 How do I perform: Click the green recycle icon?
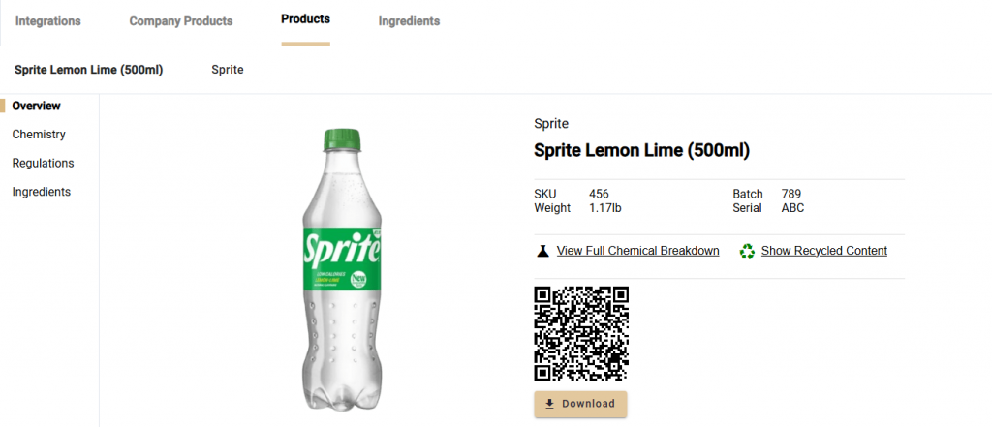(x=747, y=251)
